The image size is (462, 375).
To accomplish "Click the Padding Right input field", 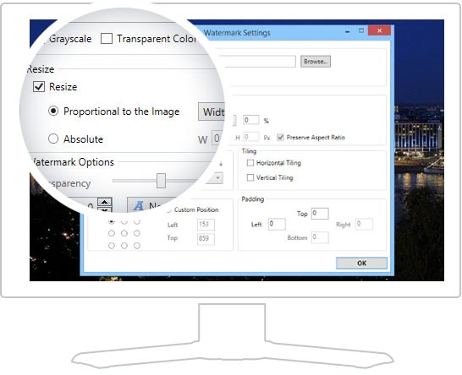I will tap(364, 224).
